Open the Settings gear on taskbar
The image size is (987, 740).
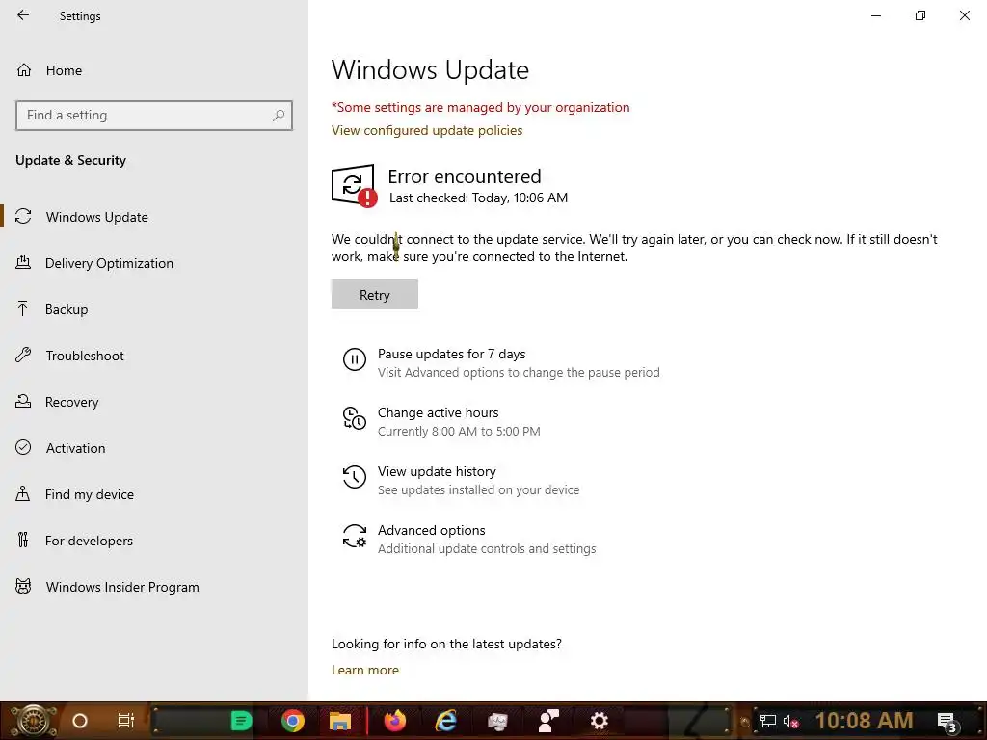click(x=599, y=721)
